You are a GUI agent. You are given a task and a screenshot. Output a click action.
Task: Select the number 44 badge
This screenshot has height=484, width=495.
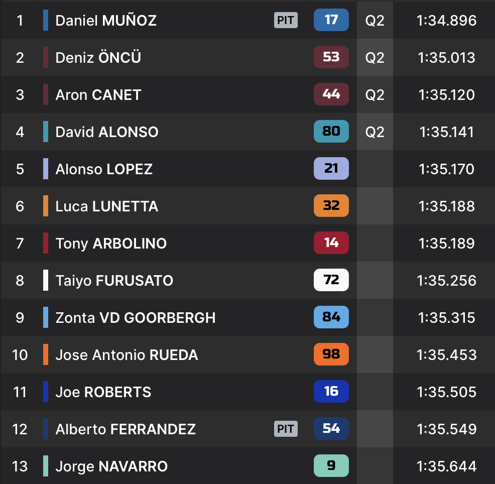click(x=331, y=94)
